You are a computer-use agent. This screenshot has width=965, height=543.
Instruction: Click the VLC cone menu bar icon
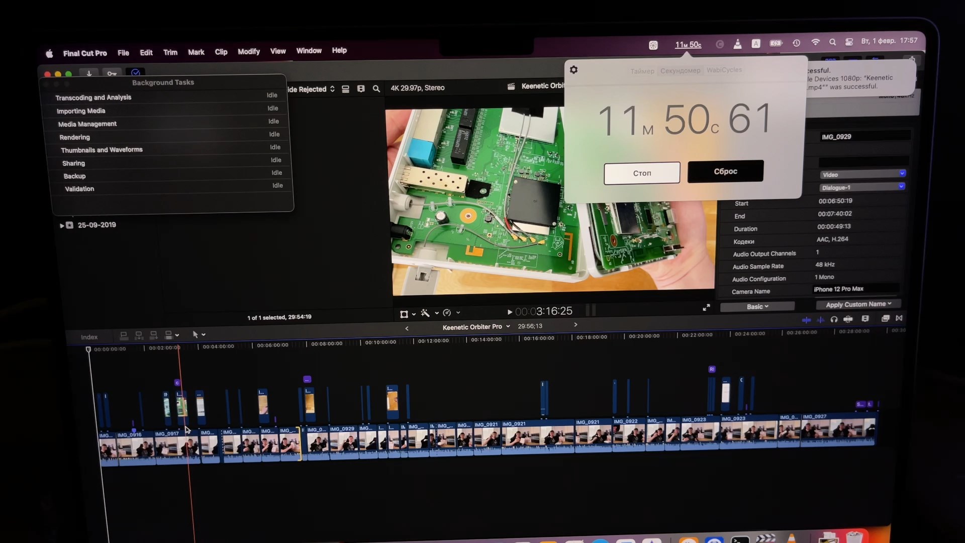(x=737, y=44)
